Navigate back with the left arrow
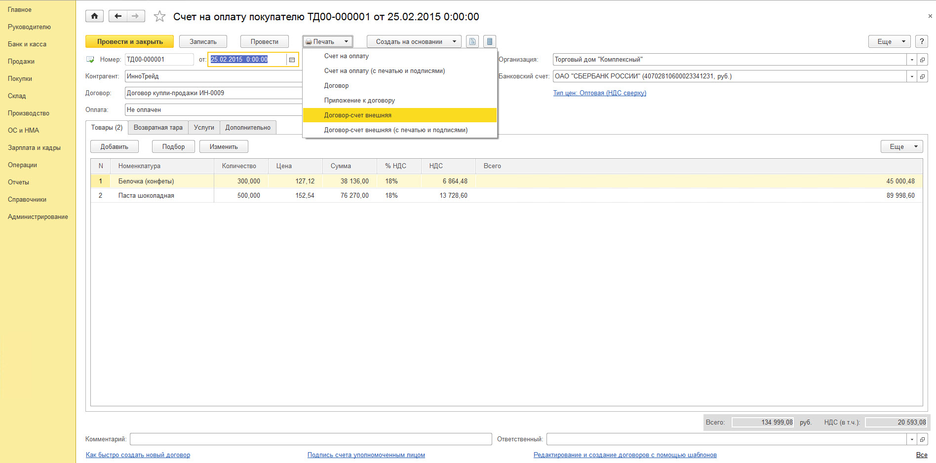 (117, 16)
